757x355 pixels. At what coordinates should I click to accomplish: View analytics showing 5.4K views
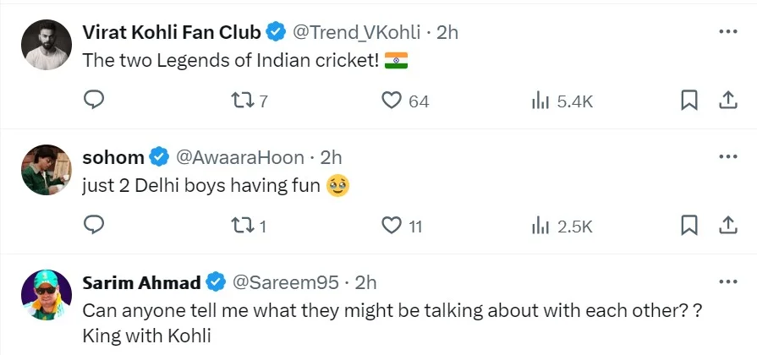coord(540,101)
